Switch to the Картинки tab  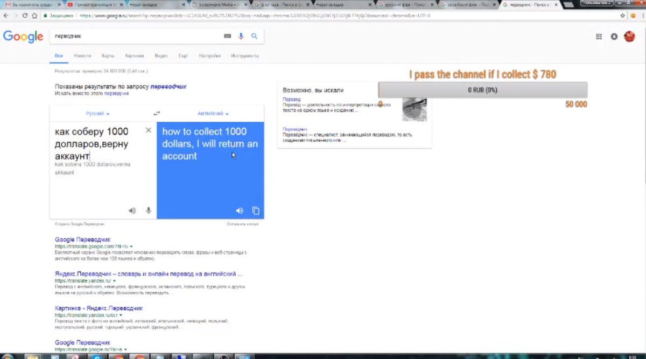coord(135,56)
